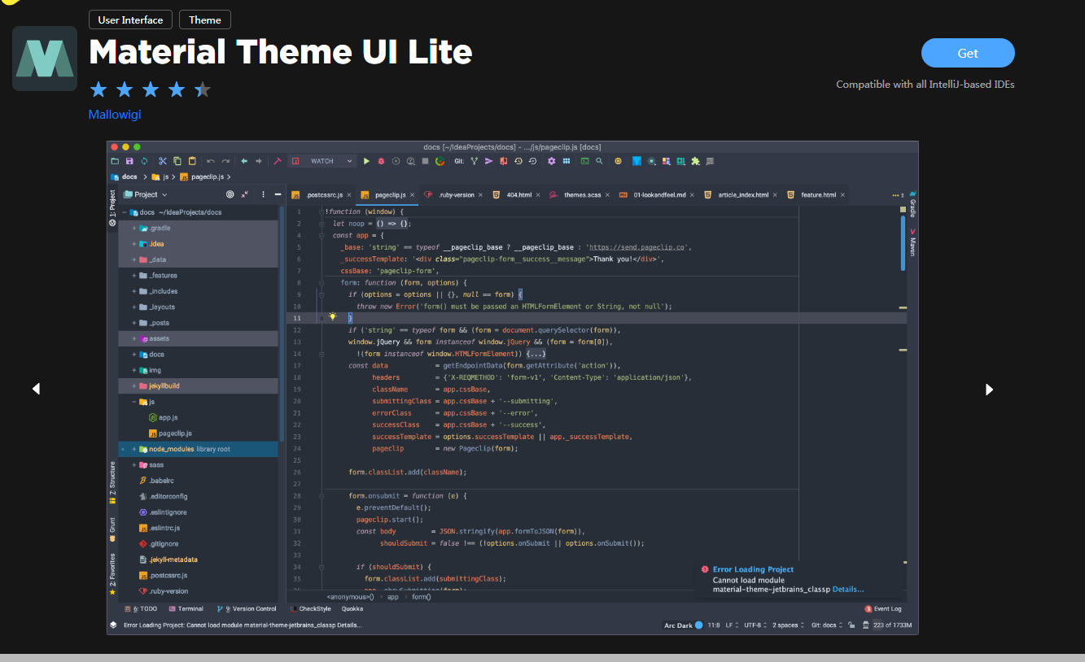Switch to the .ruby-version editor tab
Image resolution: width=1085 pixels, height=662 pixels.
(451, 195)
